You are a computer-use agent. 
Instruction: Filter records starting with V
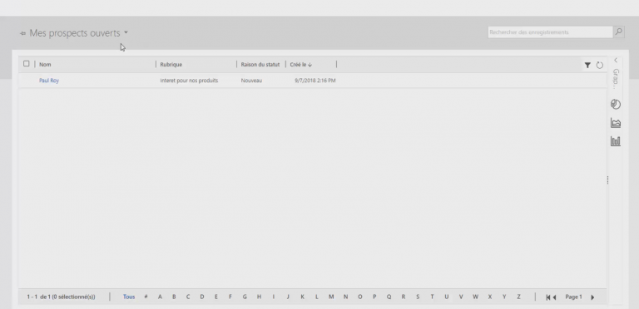[x=461, y=297]
